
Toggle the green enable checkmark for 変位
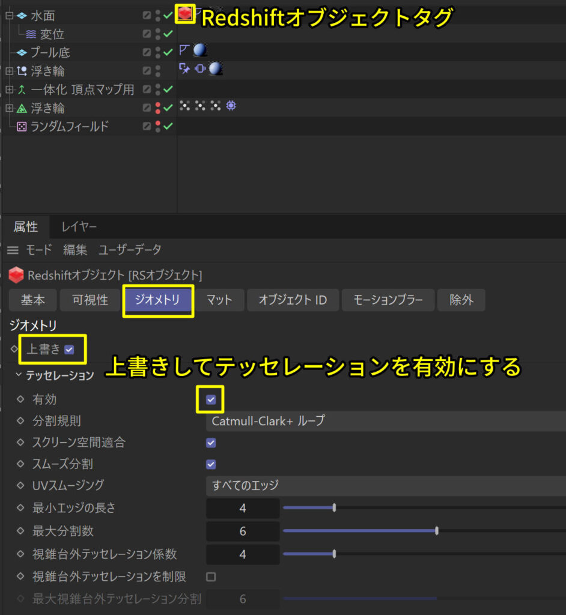(168, 34)
